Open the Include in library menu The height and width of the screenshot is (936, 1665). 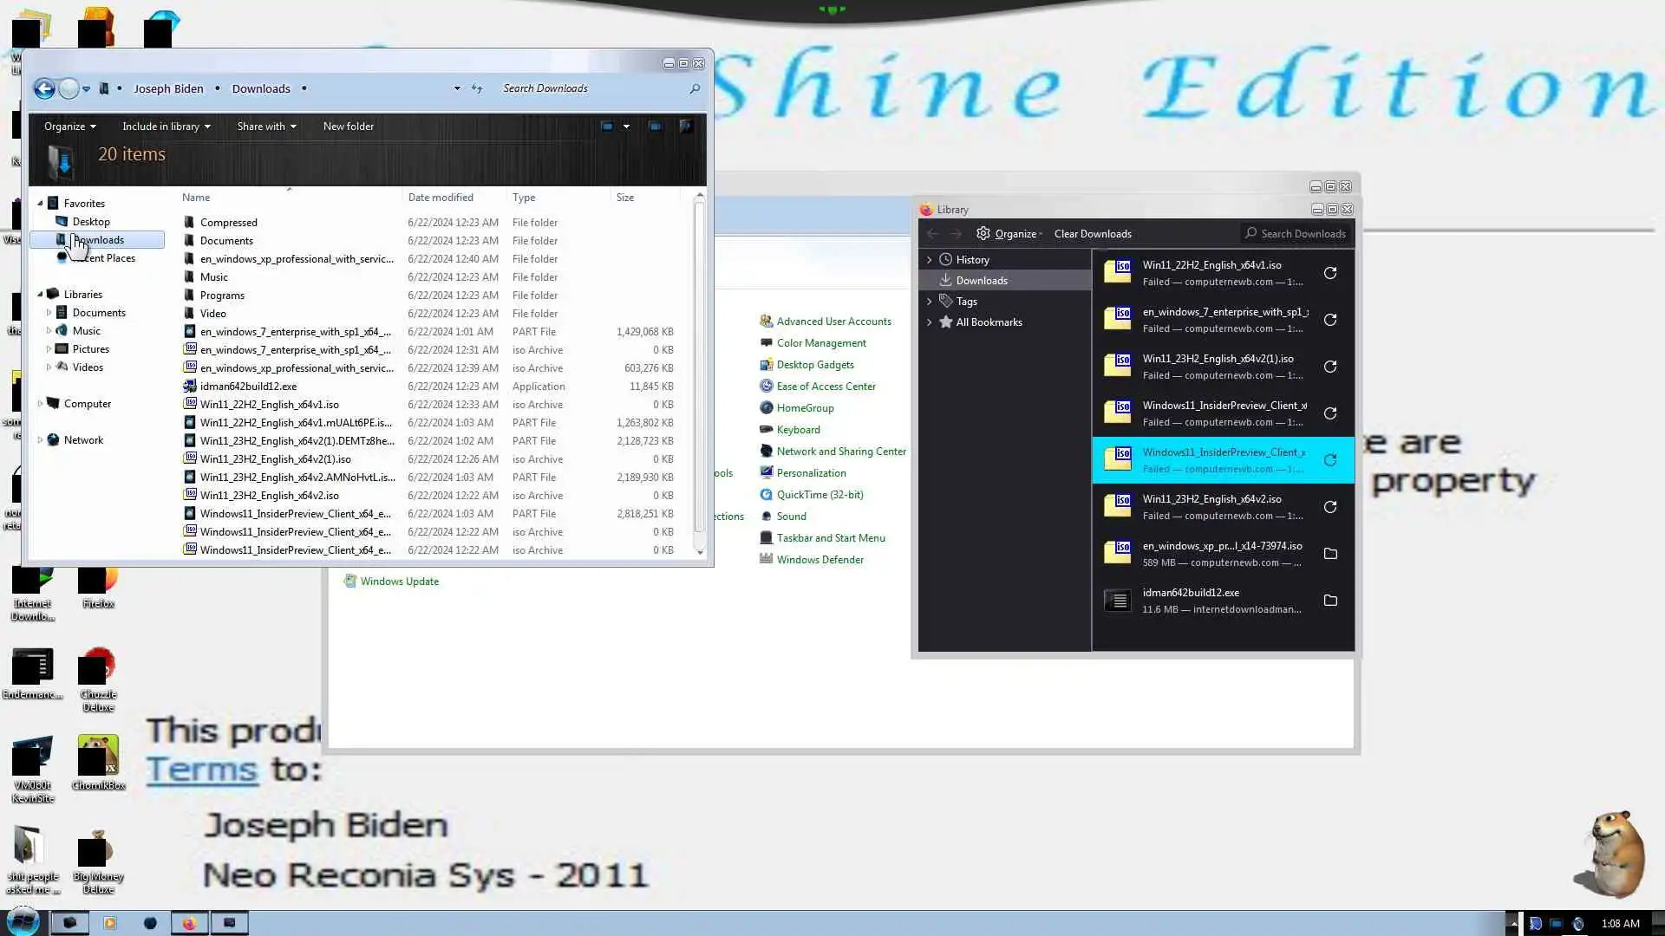click(166, 127)
